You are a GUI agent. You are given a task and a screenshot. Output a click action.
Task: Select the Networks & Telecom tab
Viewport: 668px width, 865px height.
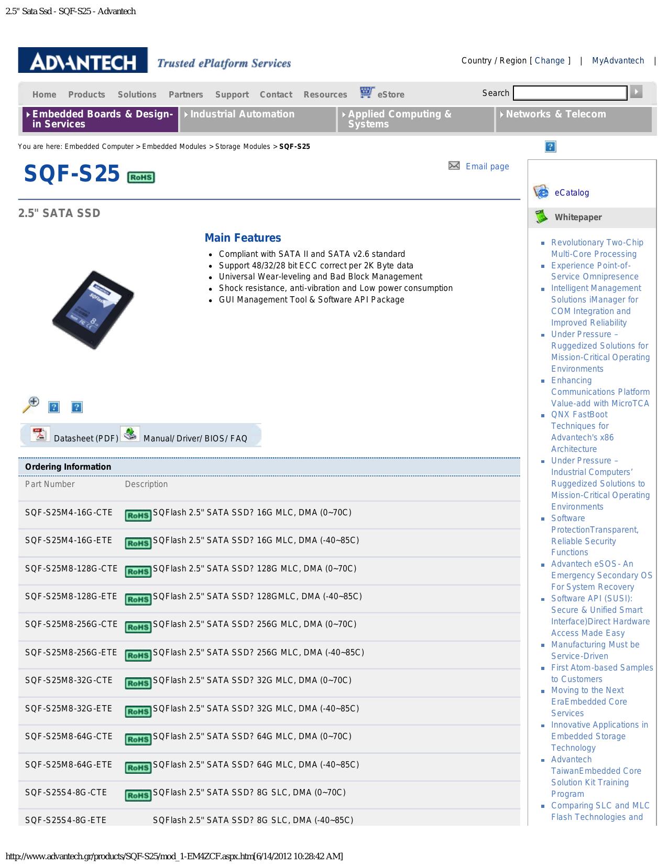(x=574, y=119)
